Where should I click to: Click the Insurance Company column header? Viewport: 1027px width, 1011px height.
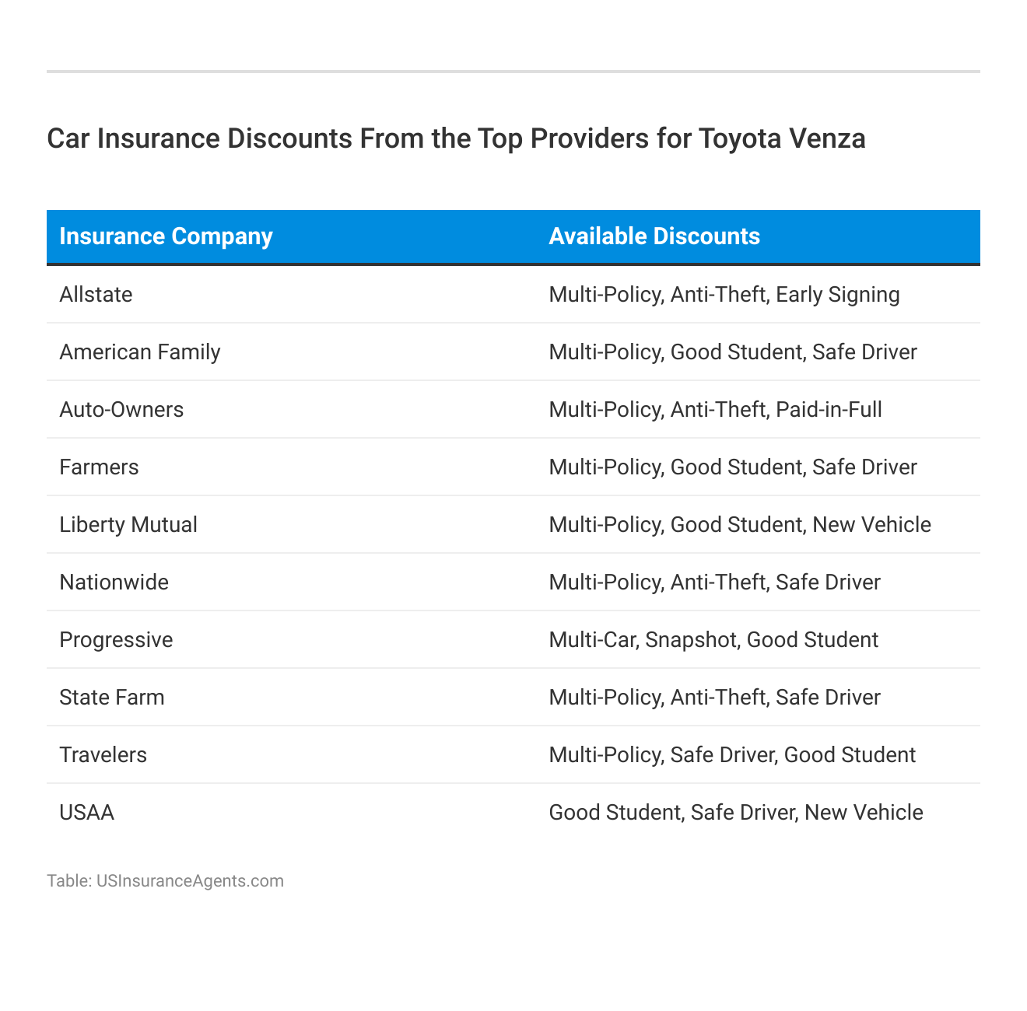click(166, 236)
